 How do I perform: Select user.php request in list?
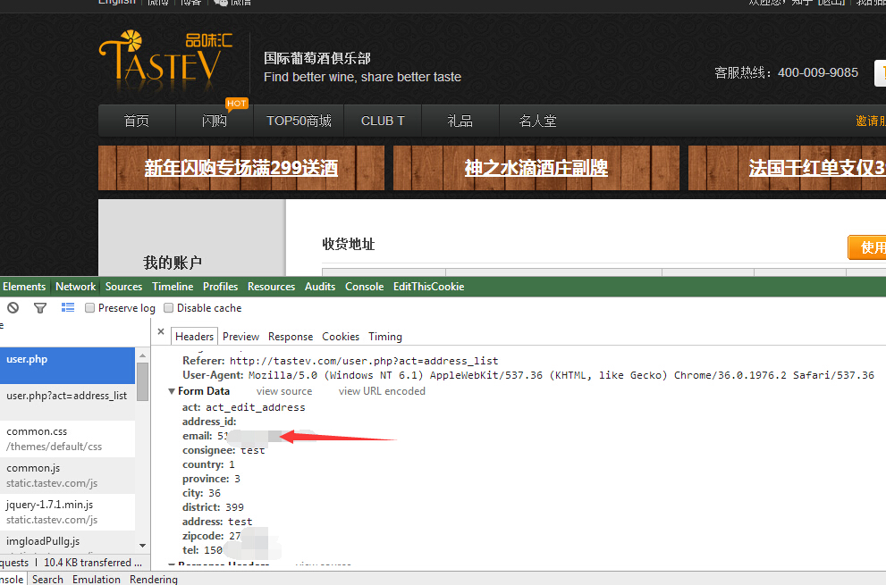[x=67, y=365]
